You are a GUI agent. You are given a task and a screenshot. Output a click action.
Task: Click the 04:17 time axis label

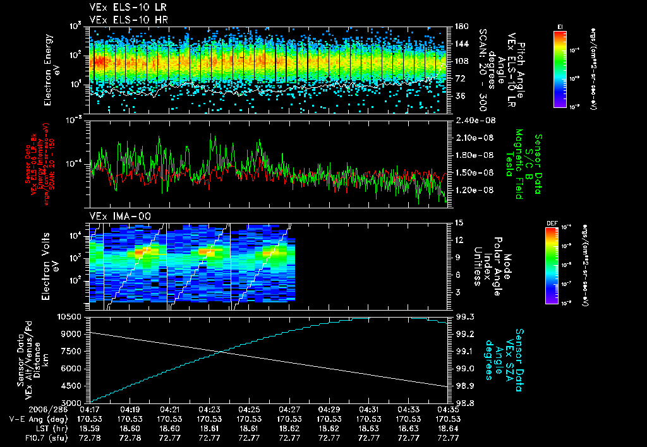point(90,410)
